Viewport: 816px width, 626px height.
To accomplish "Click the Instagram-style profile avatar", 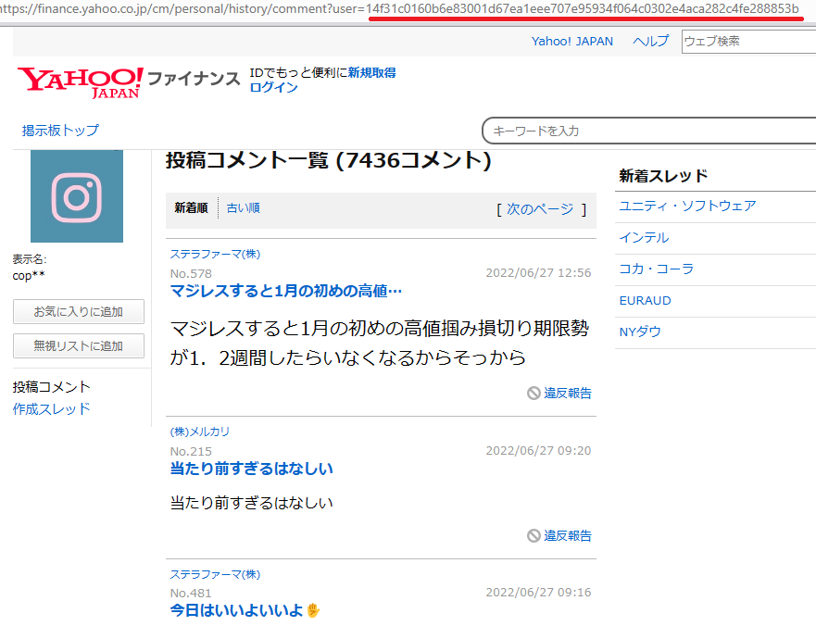I will [x=77, y=196].
